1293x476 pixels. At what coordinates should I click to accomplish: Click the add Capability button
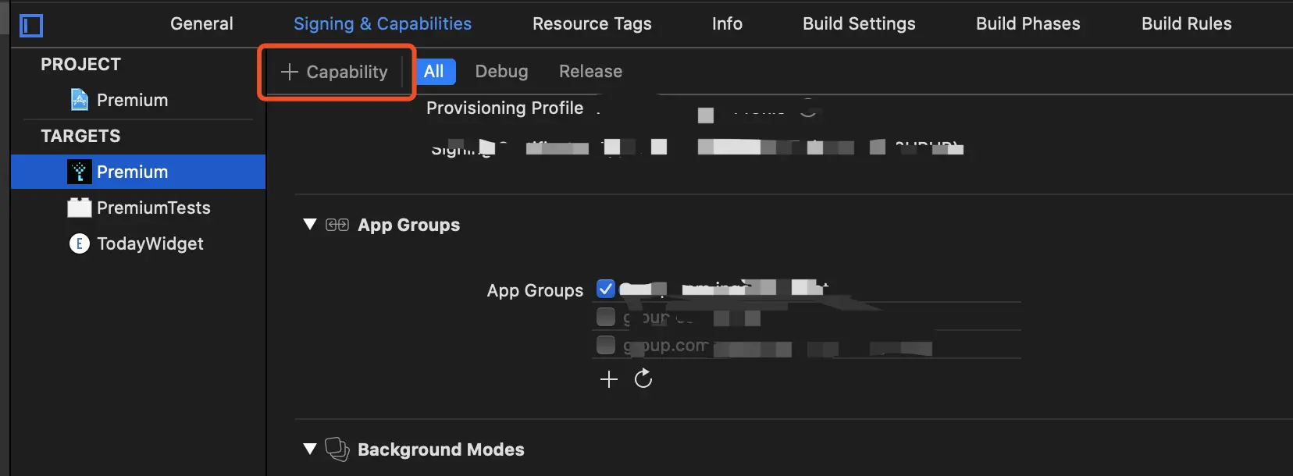pyautogui.click(x=335, y=72)
